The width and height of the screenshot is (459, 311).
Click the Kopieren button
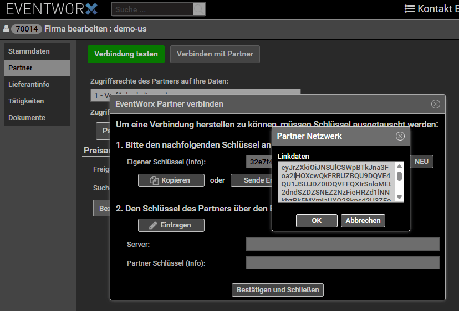coord(171,180)
